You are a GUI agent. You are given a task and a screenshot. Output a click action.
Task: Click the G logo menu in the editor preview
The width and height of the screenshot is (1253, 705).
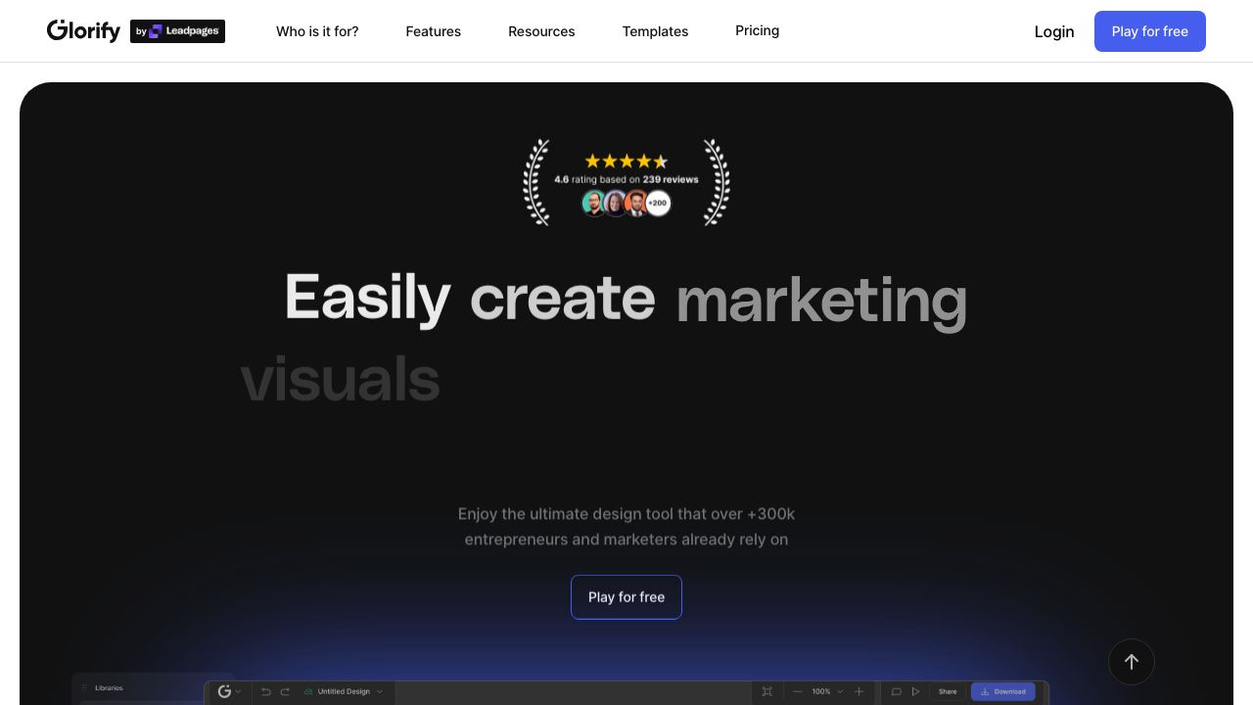(x=229, y=691)
